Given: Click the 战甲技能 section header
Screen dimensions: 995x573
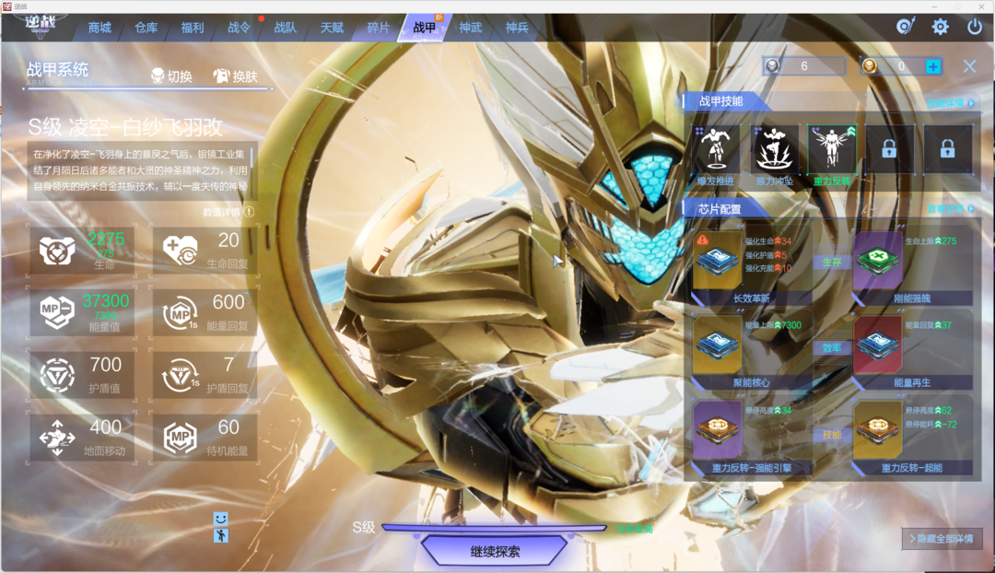Looking at the screenshot, I should pos(720,101).
